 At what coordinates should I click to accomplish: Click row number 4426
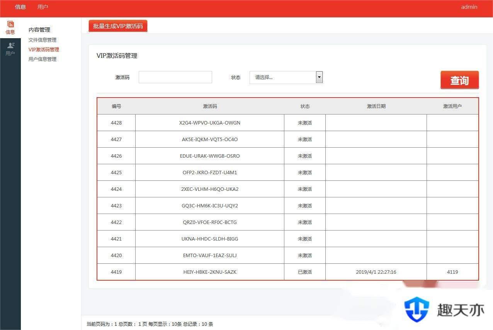(x=116, y=156)
